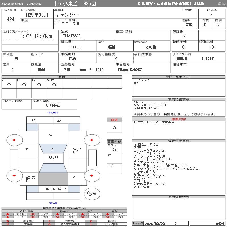Click the red diamond beside エクボ in legend

point(8,214)
